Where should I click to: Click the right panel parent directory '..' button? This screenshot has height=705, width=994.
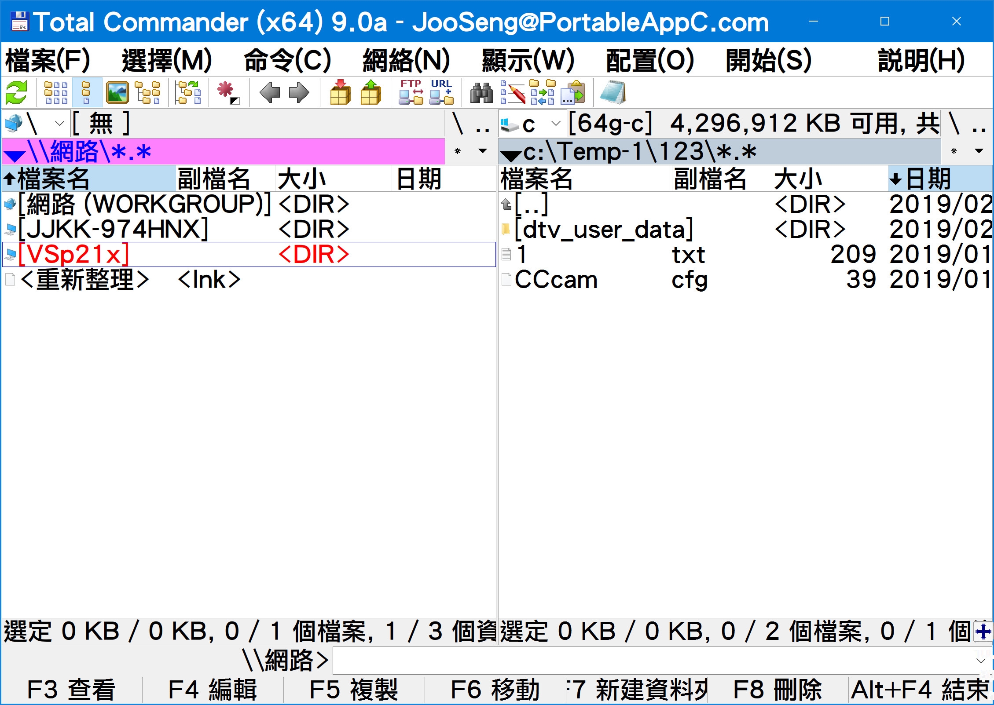[979, 124]
